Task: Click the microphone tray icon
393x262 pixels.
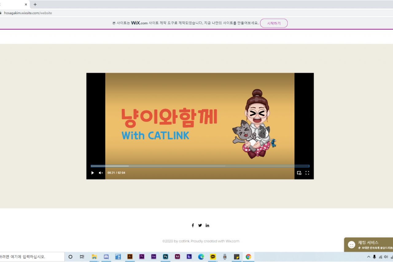Action: 374,257
